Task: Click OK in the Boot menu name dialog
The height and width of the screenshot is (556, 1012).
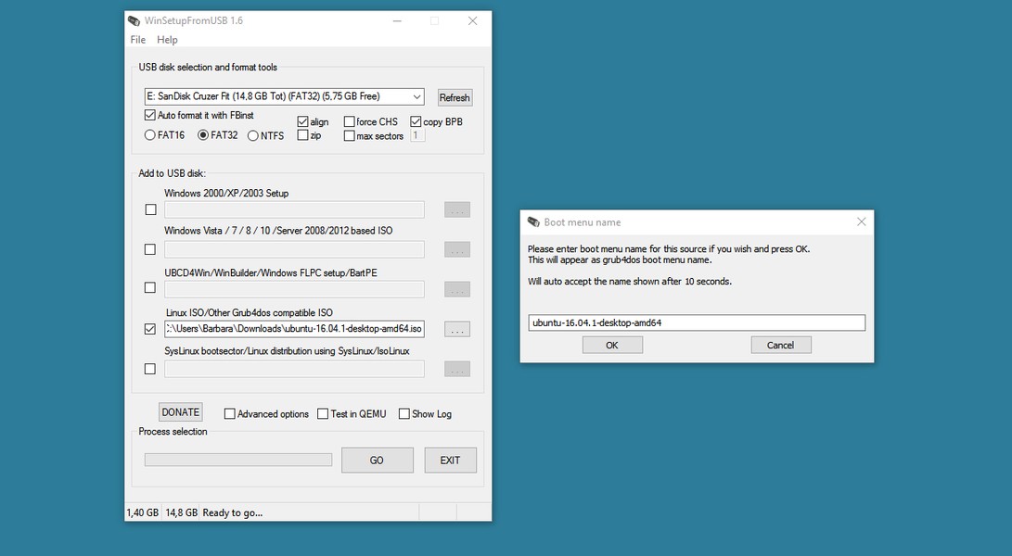Action: point(612,345)
